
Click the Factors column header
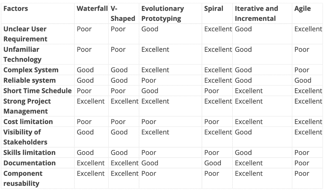[x=16, y=8]
